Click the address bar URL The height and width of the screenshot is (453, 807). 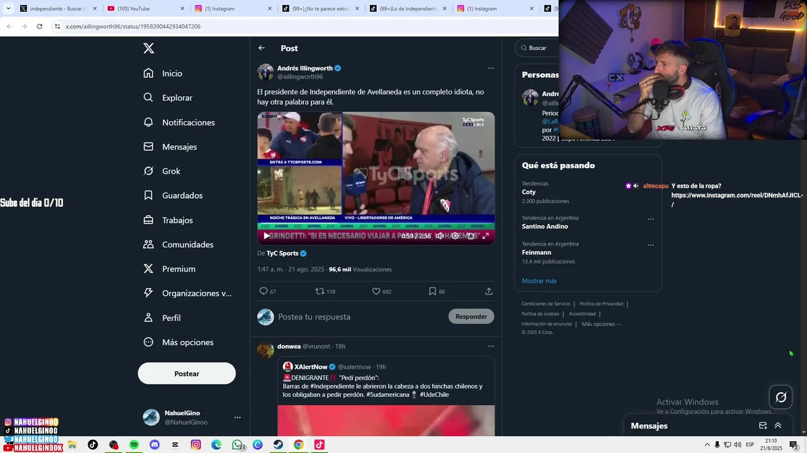click(133, 26)
